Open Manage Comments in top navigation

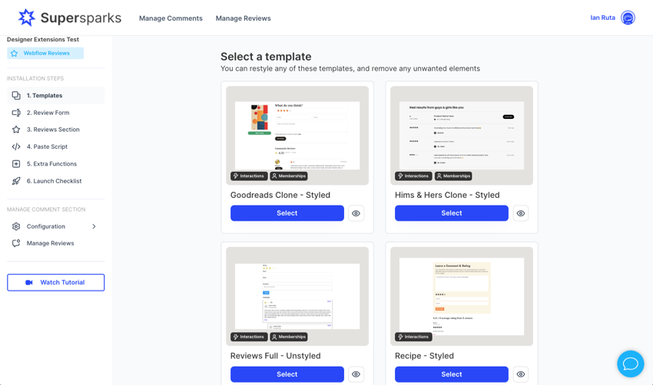171,18
